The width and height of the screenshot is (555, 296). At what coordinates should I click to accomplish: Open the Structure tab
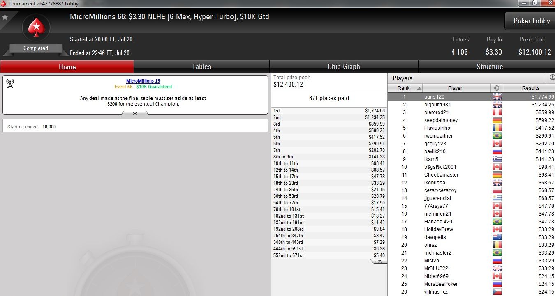489,67
